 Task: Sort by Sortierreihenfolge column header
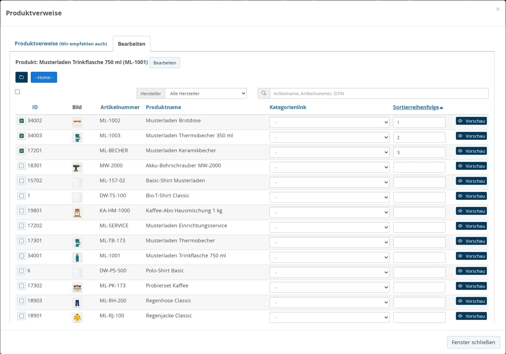(x=418, y=107)
